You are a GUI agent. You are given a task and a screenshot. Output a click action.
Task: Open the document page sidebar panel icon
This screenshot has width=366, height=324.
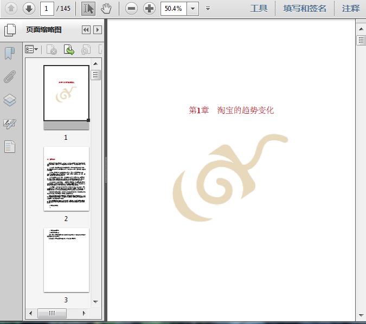point(10,147)
